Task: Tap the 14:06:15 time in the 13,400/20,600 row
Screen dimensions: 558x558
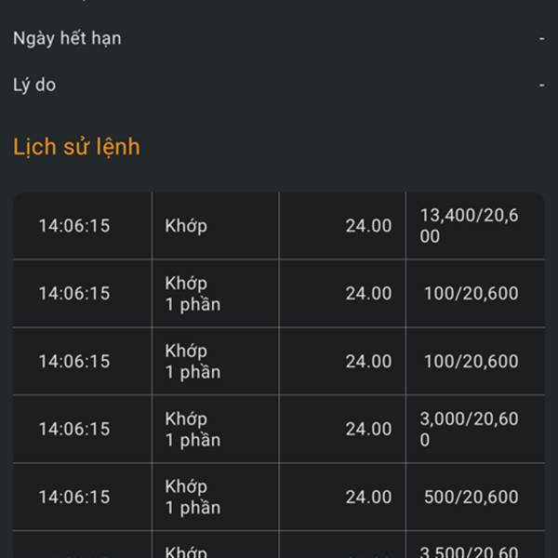Action: (74, 226)
